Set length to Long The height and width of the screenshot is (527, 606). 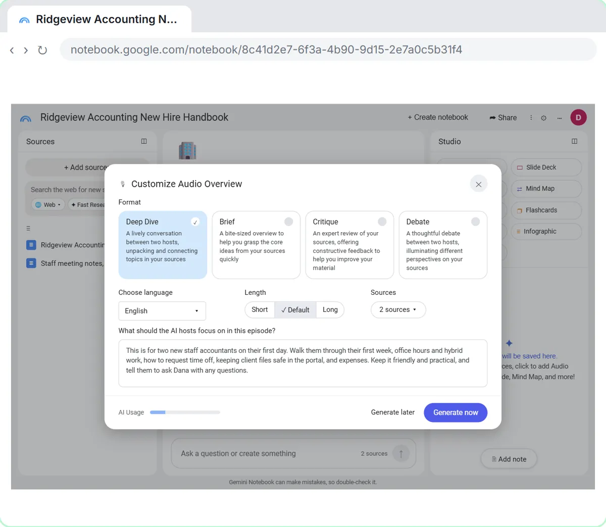330,310
